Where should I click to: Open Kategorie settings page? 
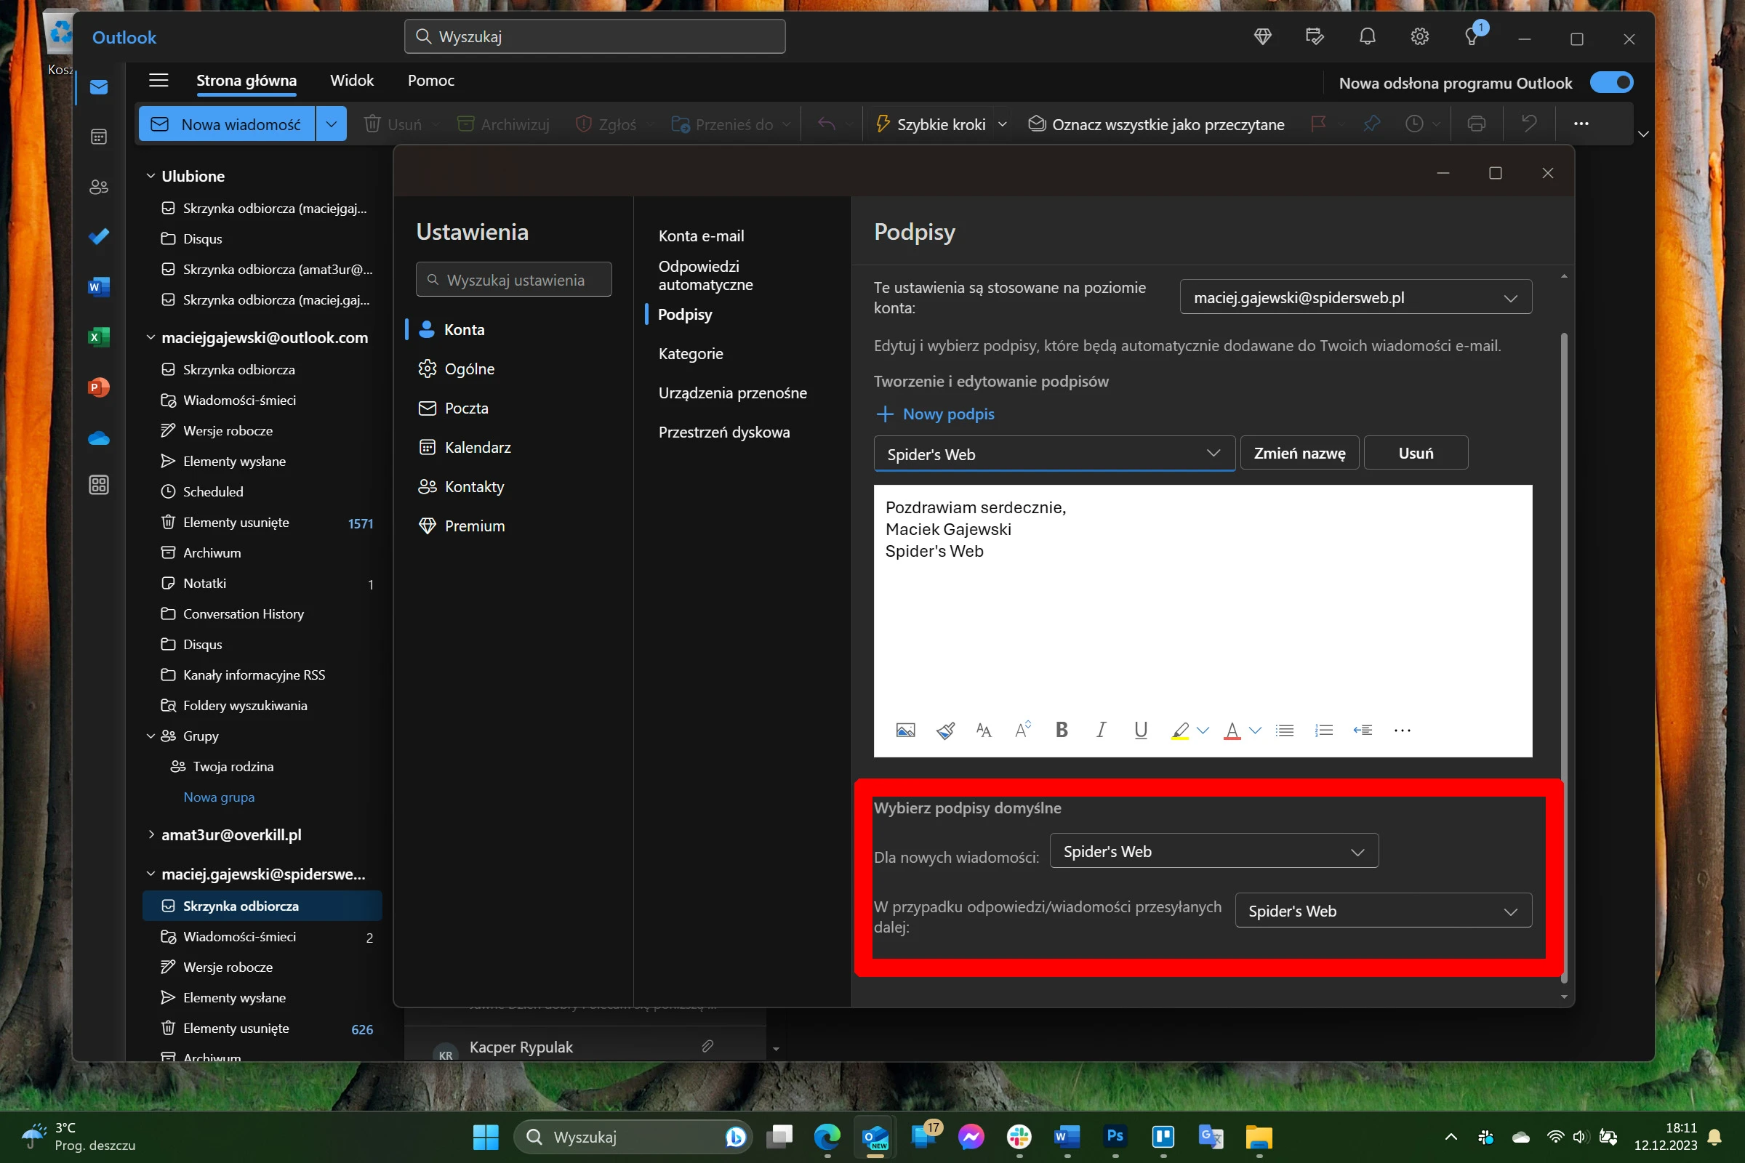click(691, 354)
